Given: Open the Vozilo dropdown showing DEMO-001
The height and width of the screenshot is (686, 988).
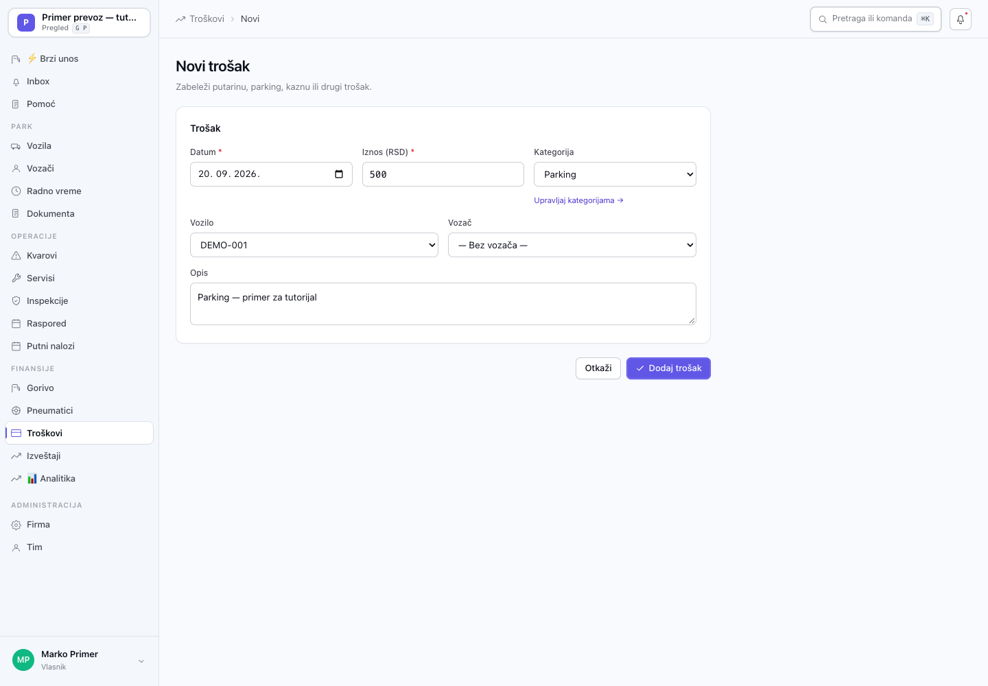Looking at the screenshot, I should click(x=314, y=245).
